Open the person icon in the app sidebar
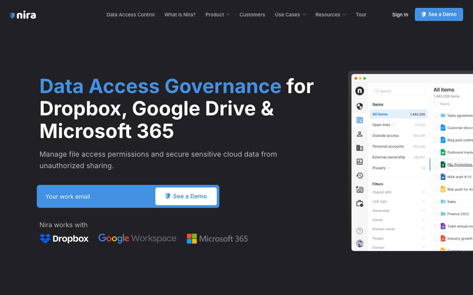 pyautogui.click(x=360, y=134)
